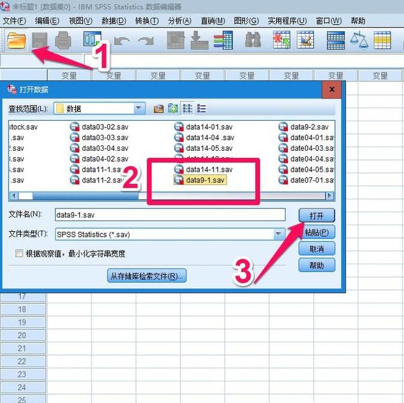The width and height of the screenshot is (404, 403).
Task: Click 从存储库检索文件(R) button
Action: pyautogui.click(x=147, y=276)
